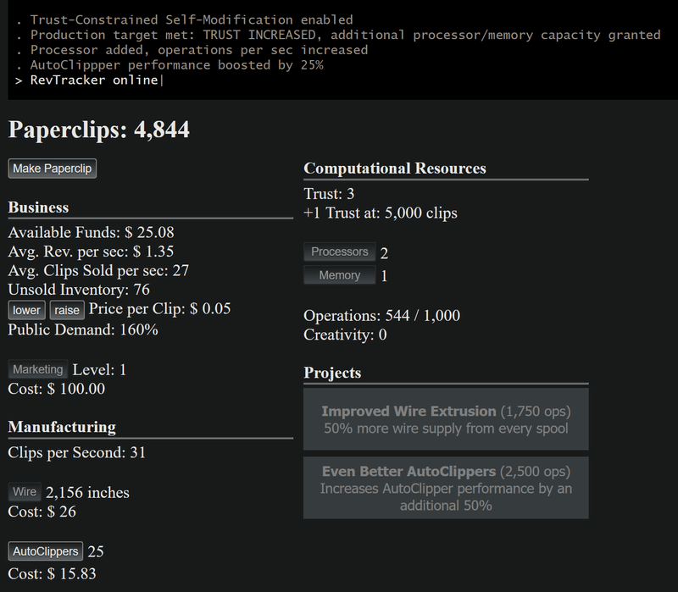This screenshot has height=592, width=678.
Task: Select the Even Better AutoClippers project
Action: coord(446,488)
